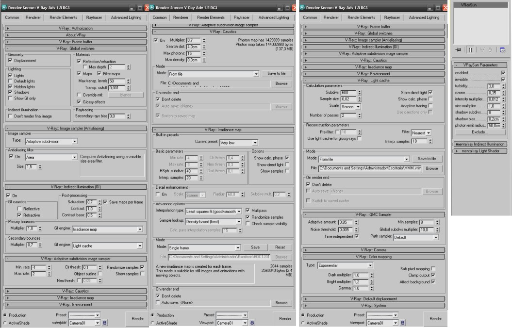
Task: Click the viewport lock icon in right window
Action: pos(403,323)
